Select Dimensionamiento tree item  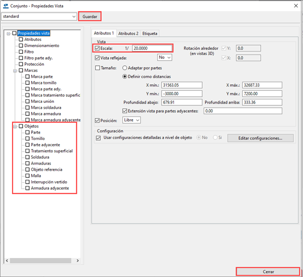click(42, 45)
